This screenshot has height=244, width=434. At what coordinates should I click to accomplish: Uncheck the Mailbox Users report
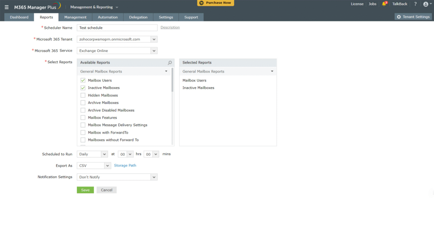[x=83, y=80]
